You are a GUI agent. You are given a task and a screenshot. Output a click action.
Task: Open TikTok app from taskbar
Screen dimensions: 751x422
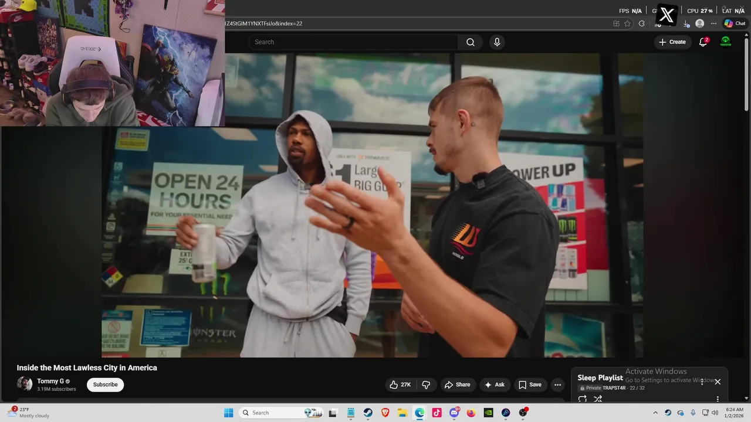(437, 413)
